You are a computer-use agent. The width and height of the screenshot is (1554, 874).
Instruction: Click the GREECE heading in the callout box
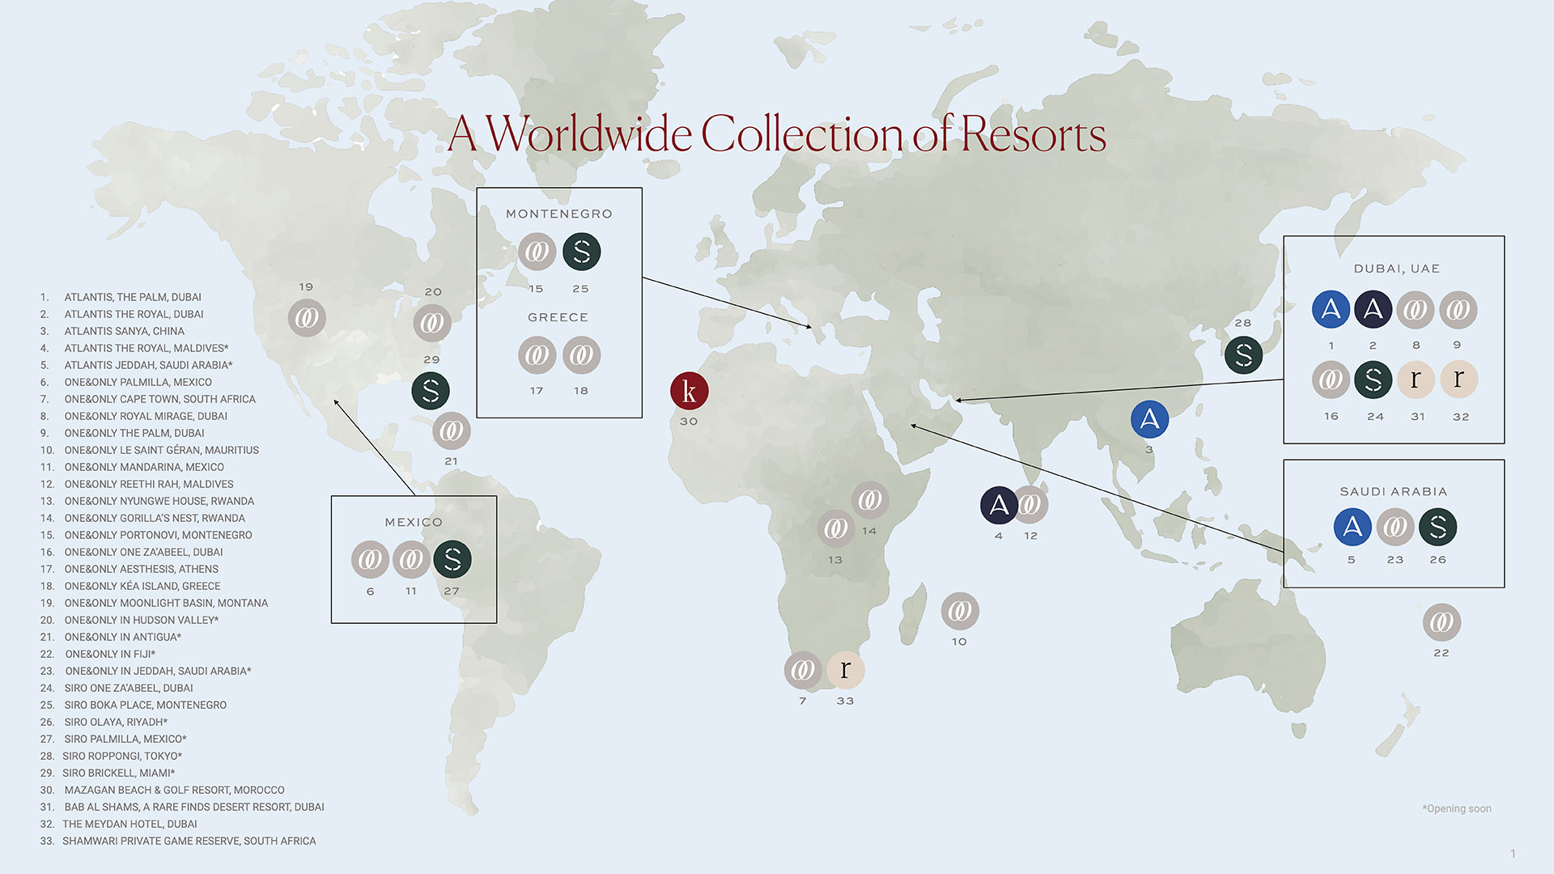coord(558,317)
